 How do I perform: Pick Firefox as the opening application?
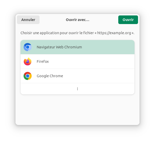point(77,62)
